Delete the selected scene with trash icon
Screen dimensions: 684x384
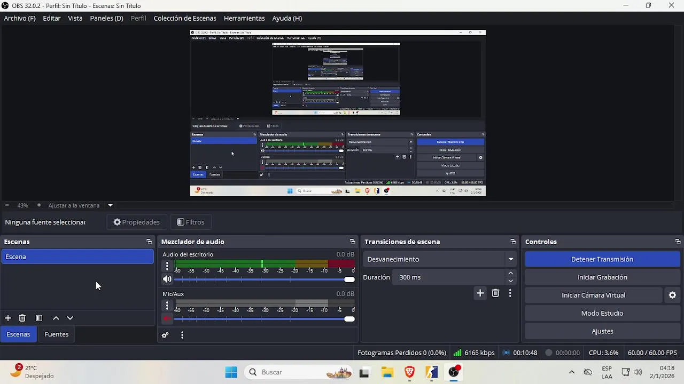tap(22, 318)
